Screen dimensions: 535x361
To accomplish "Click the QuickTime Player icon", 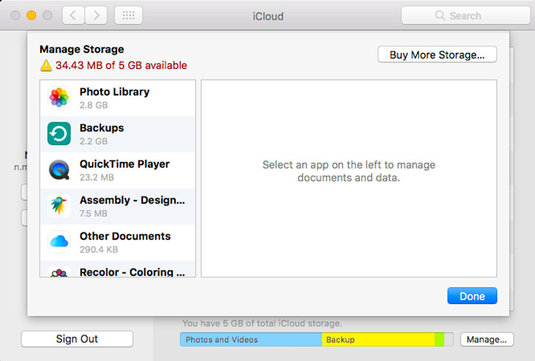I will pyautogui.click(x=59, y=170).
